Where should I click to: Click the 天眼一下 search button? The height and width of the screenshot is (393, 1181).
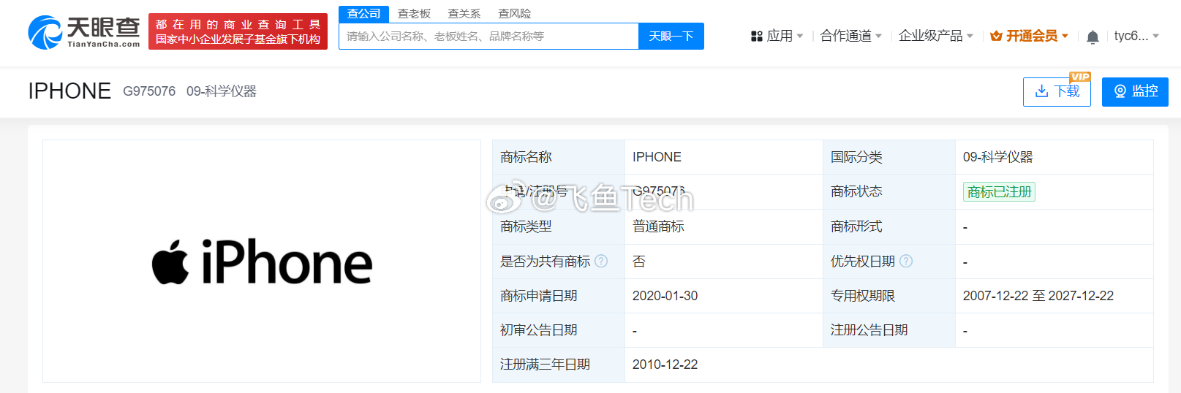[x=671, y=36]
